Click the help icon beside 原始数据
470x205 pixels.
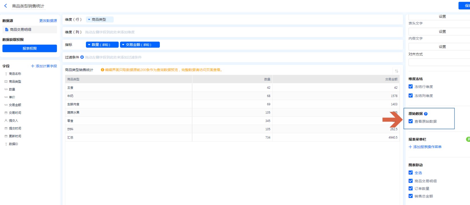pyautogui.click(x=426, y=114)
